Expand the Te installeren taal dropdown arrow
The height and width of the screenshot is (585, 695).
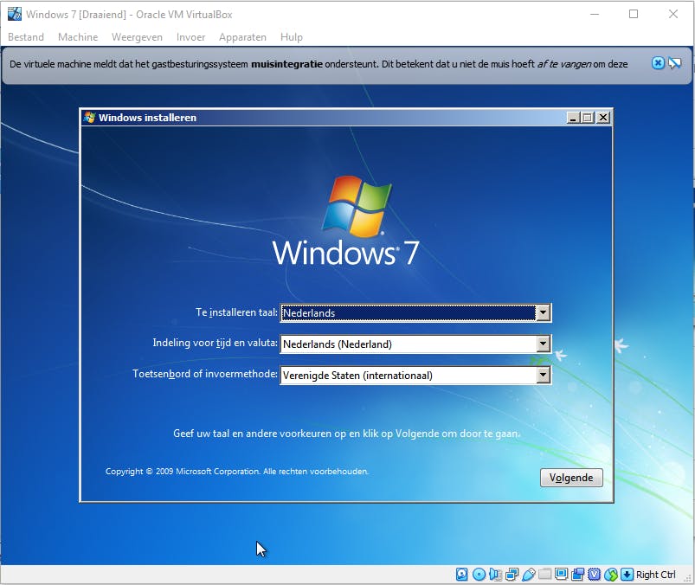(543, 313)
